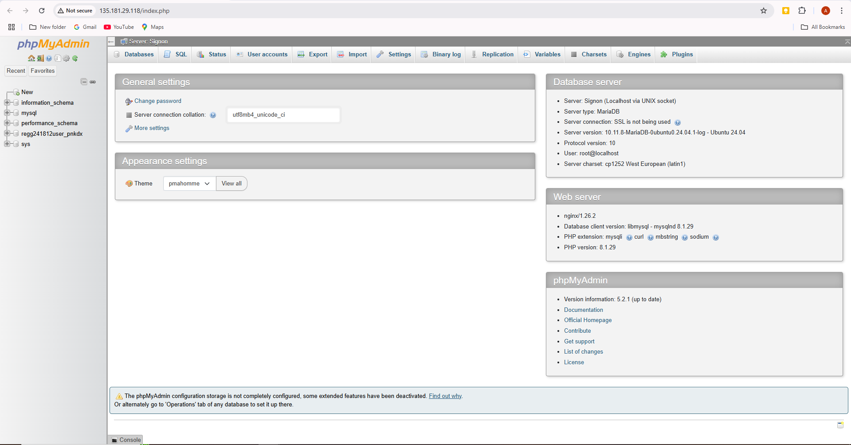
Task: Expand the information_schema database node
Action: point(7,102)
